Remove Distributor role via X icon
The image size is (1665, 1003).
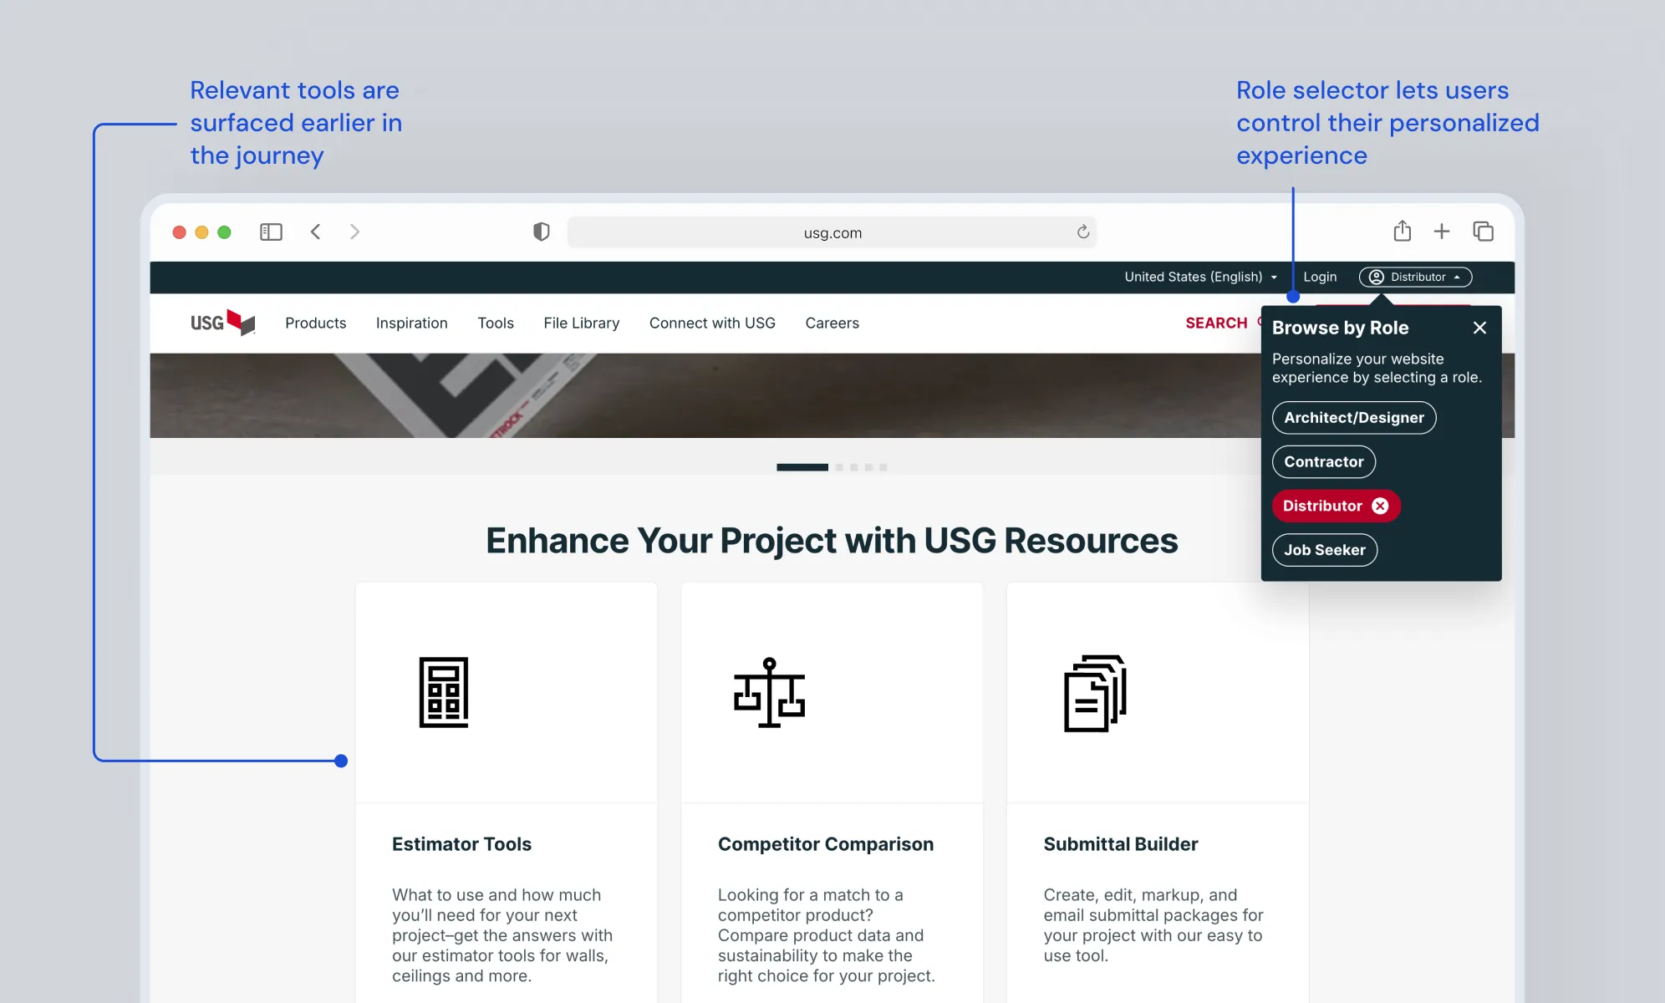pyautogui.click(x=1380, y=506)
